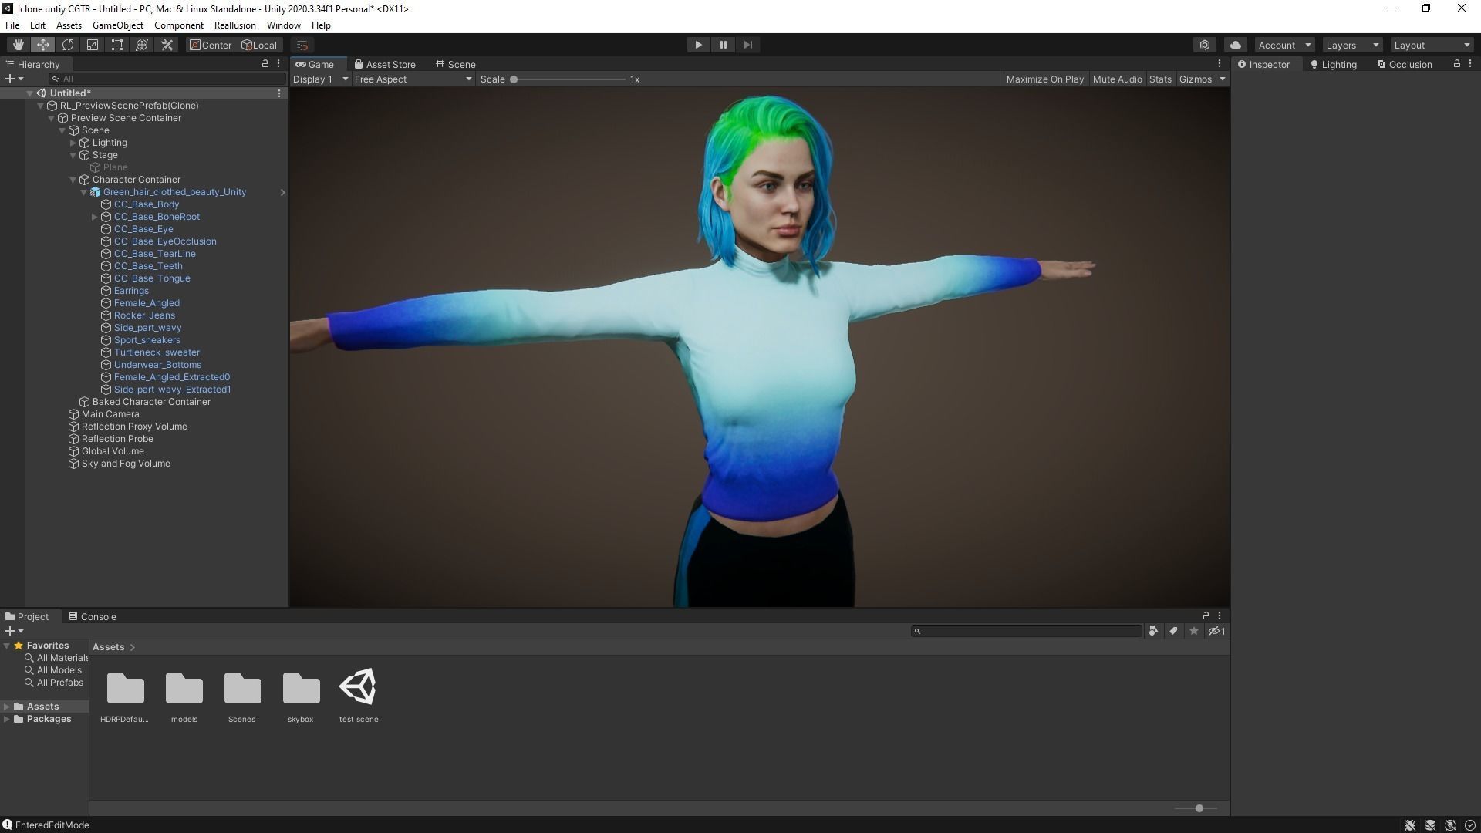Select the Hand tool in the toolbar

pyautogui.click(x=18, y=45)
